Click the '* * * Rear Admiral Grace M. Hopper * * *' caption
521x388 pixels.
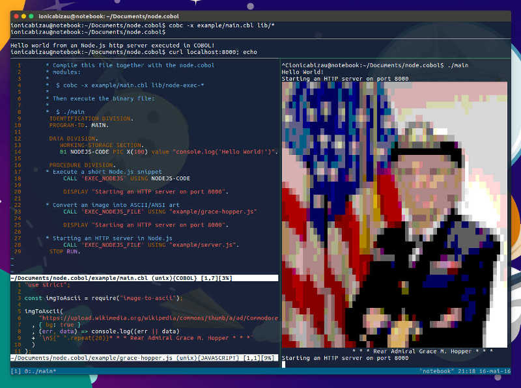click(x=423, y=351)
